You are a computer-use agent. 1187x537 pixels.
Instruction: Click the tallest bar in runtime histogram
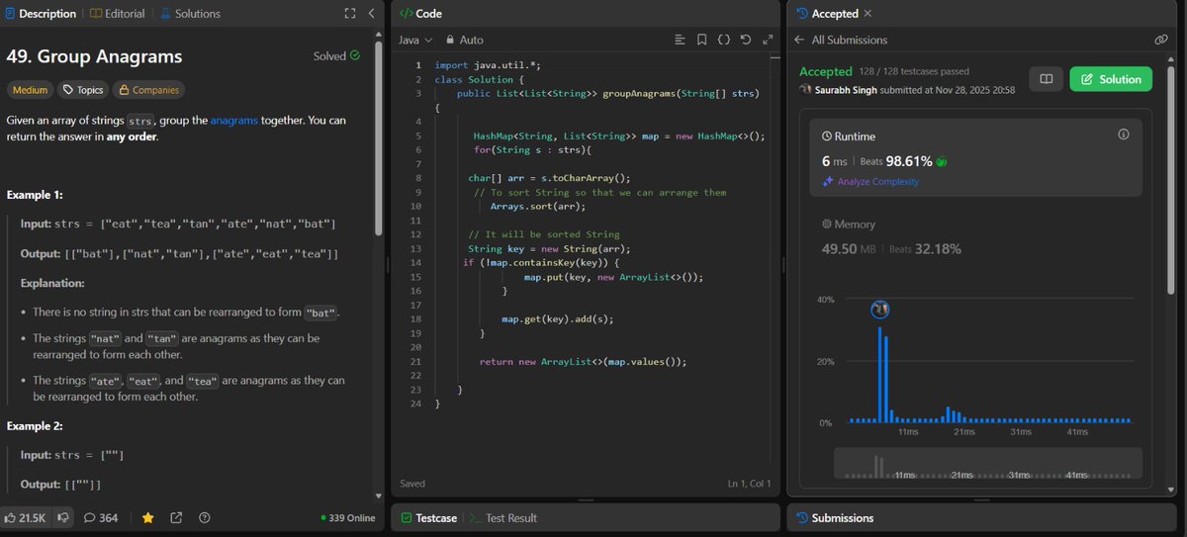click(880, 374)
